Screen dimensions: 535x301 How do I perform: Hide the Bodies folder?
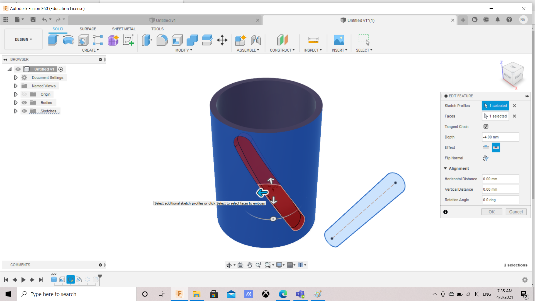coord(25,103)
